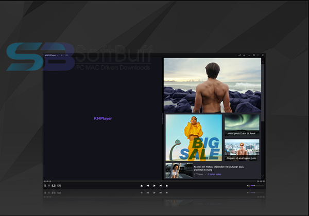
Task: Click the Eject/Open file button
Action: (142, 186)
